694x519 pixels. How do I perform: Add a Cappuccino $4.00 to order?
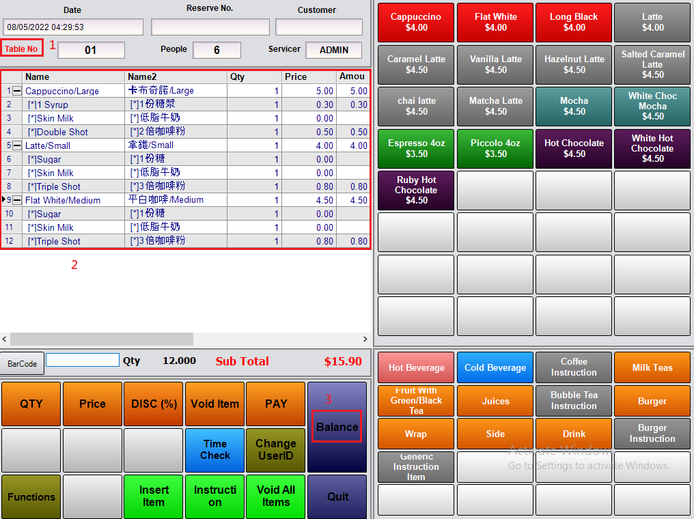pyautogui.click(x=416, y=22)
